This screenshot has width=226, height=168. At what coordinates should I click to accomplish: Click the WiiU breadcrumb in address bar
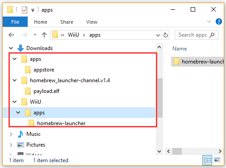click(73, 35)
